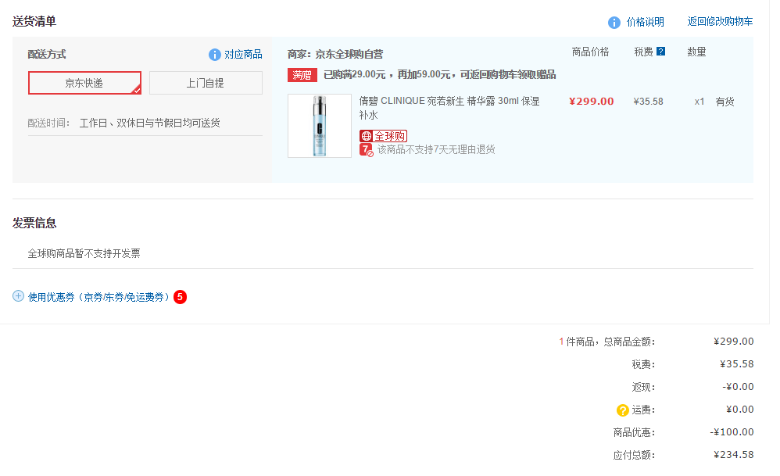The height and width of the screenshot is (476, 780).
Task: Click the text 该商品不支持7天无理由退货
Action: point(436,150)
